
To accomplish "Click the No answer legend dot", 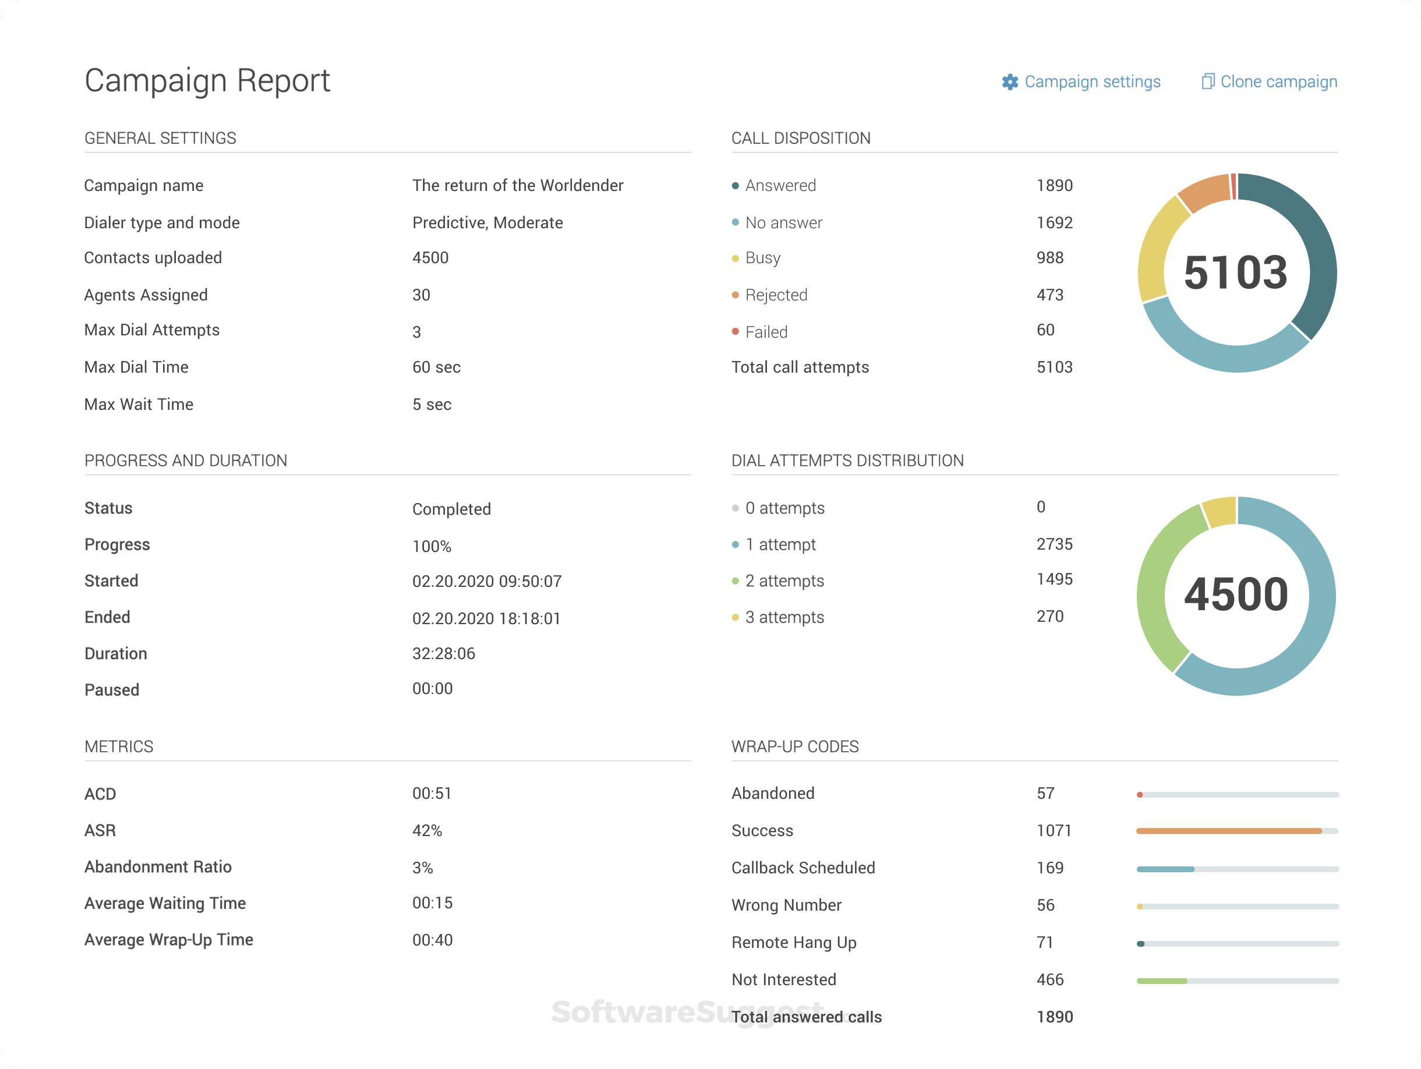I will tap(735, 223).
